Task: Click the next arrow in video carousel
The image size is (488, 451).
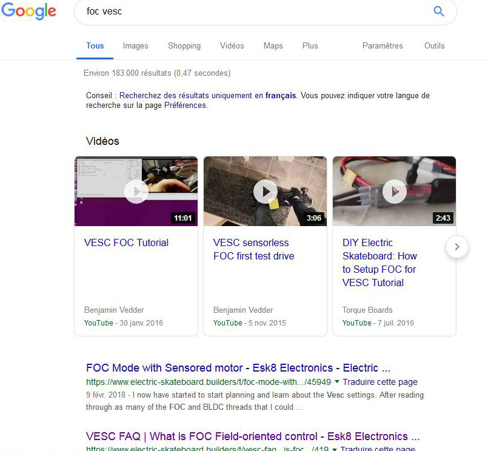Action: (x=457, y=247)
